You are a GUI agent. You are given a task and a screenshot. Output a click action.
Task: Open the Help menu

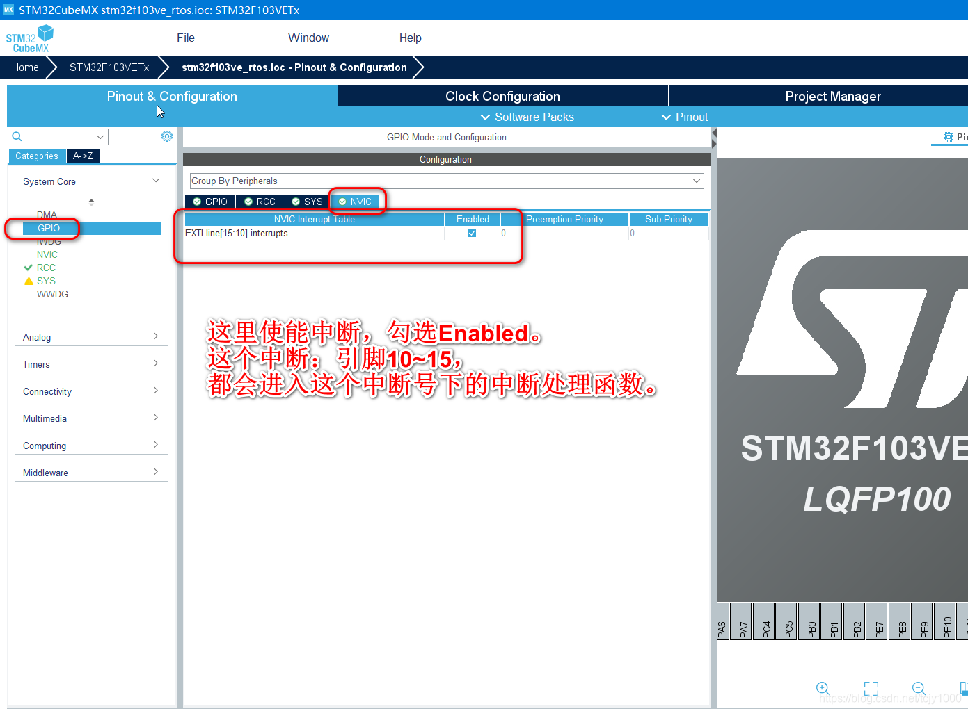click(x=410, y=38)
